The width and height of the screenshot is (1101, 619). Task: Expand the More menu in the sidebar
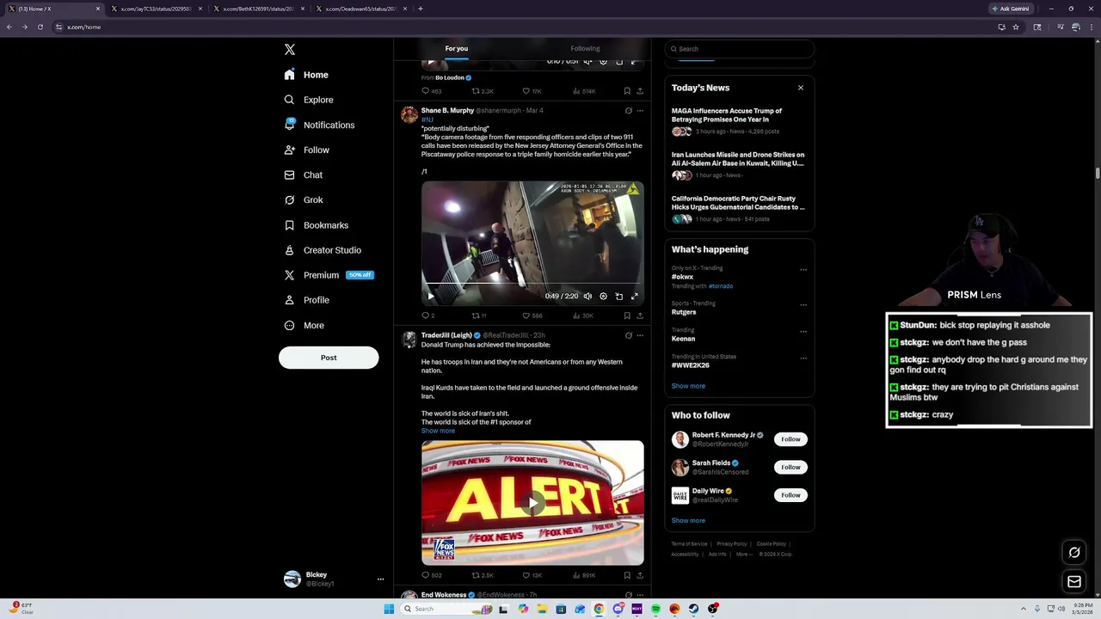(x=304, y=325)
